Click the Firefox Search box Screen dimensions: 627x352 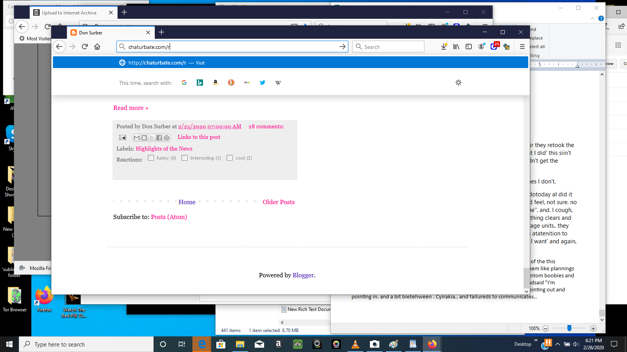pyautogui.click(x=388, y=47)
